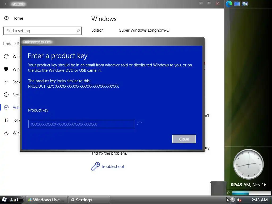The image size is (272, 204).
Task: Expand hidden tray icons arrow
Action: point(233,200)
